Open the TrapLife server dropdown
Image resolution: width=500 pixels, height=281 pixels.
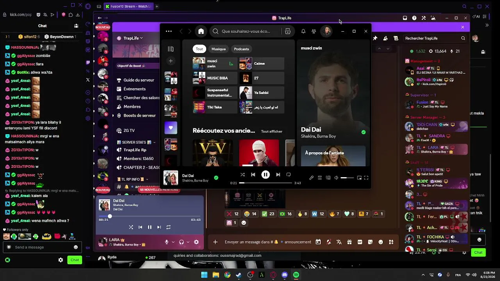[x=133, y=38]
